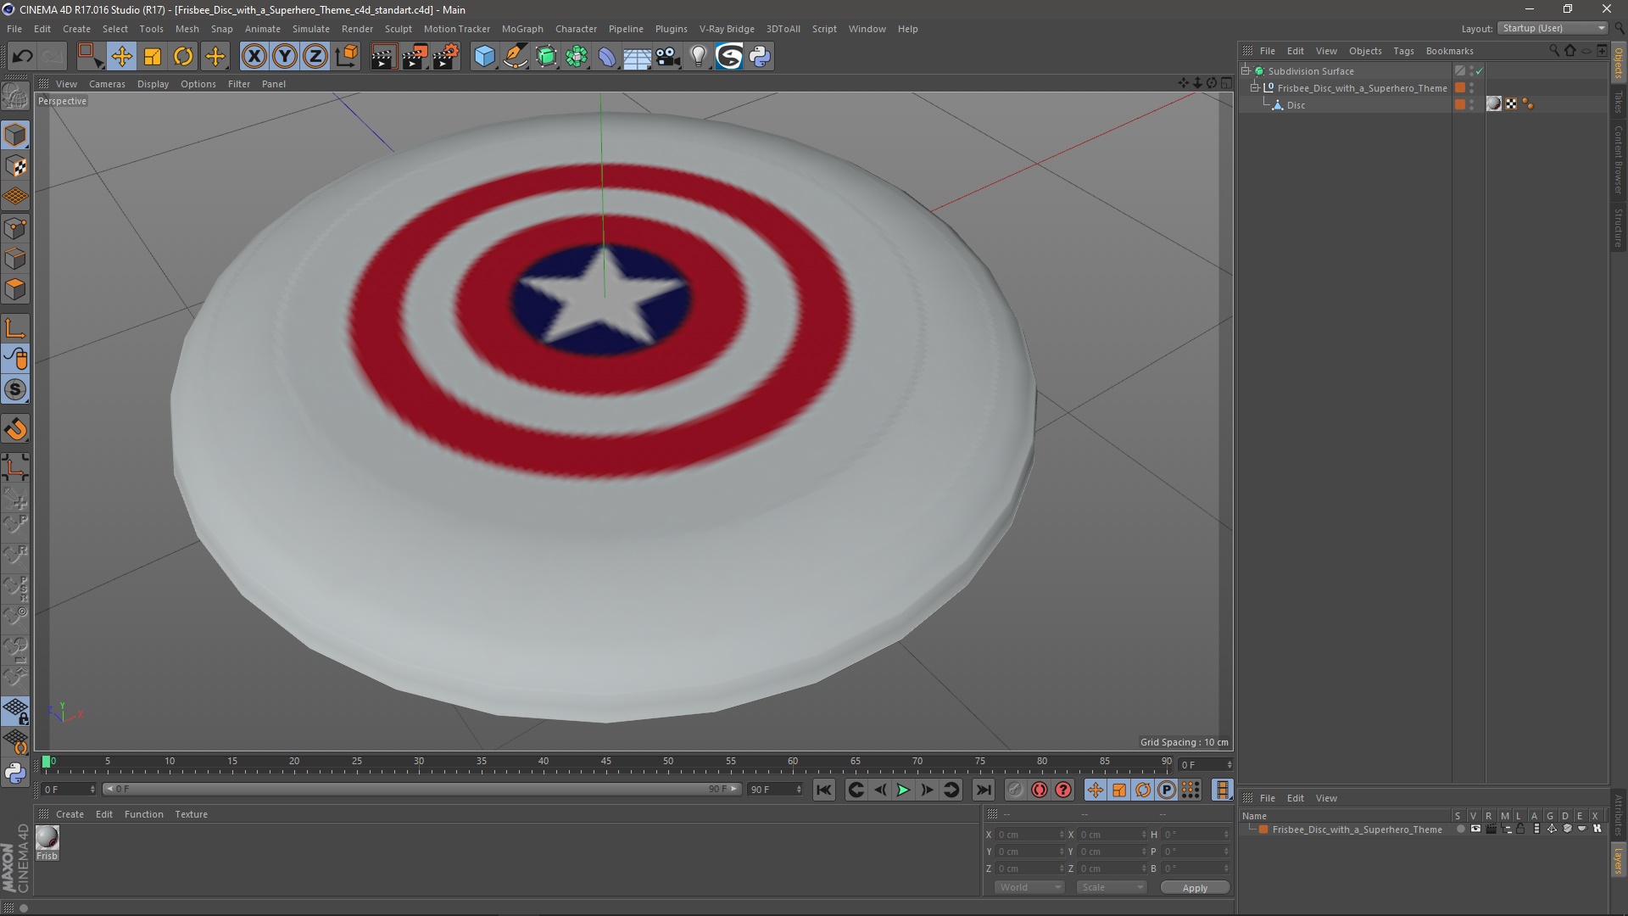Viewport: 1628px width, 916px height.
Task: Open the spline Pen tool
Action: click(x=515, y=57)
